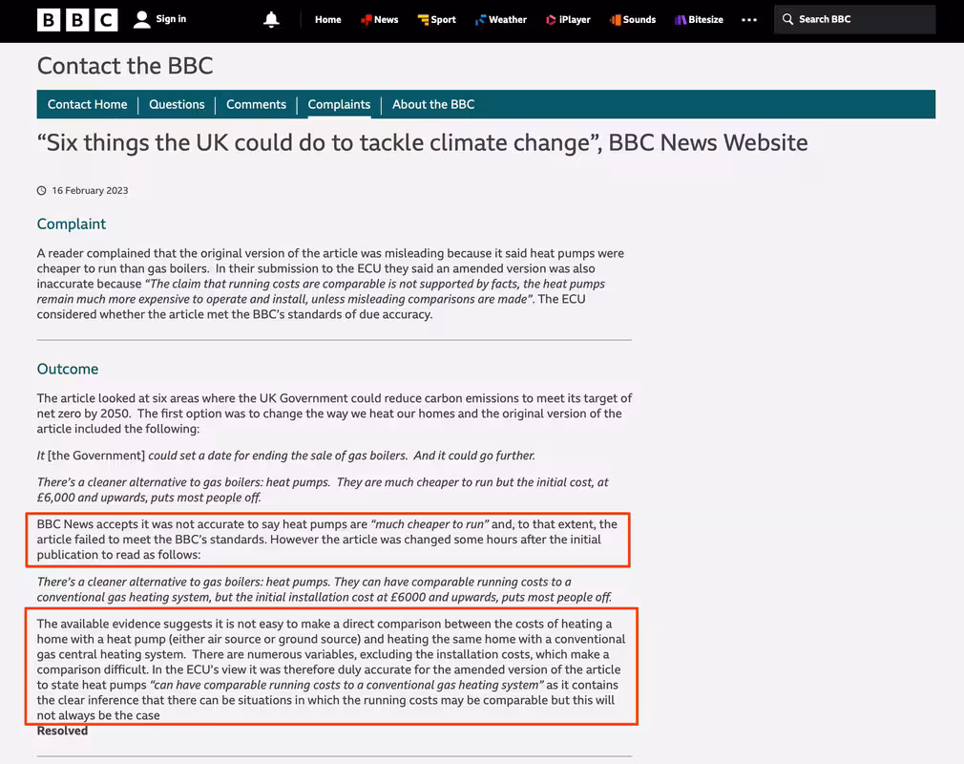Click the clock icon beside date
The image size is (964, 764).
coord(42,191)
